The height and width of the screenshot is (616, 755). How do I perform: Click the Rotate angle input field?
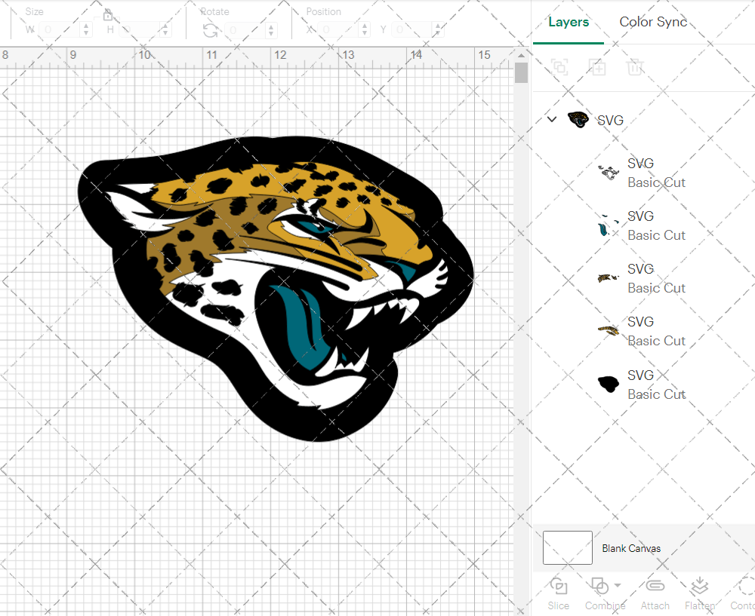245,30
